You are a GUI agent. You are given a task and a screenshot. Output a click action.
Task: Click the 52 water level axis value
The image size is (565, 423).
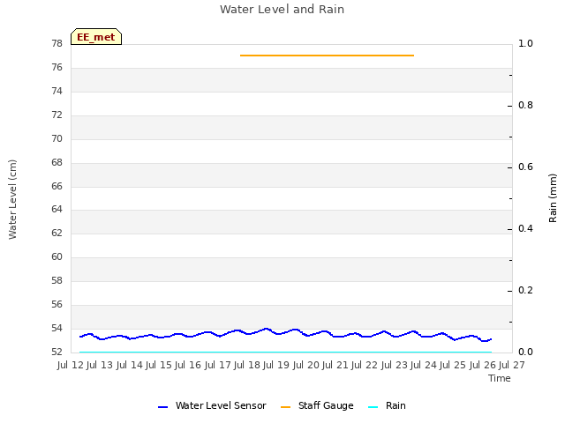(56, 352)
